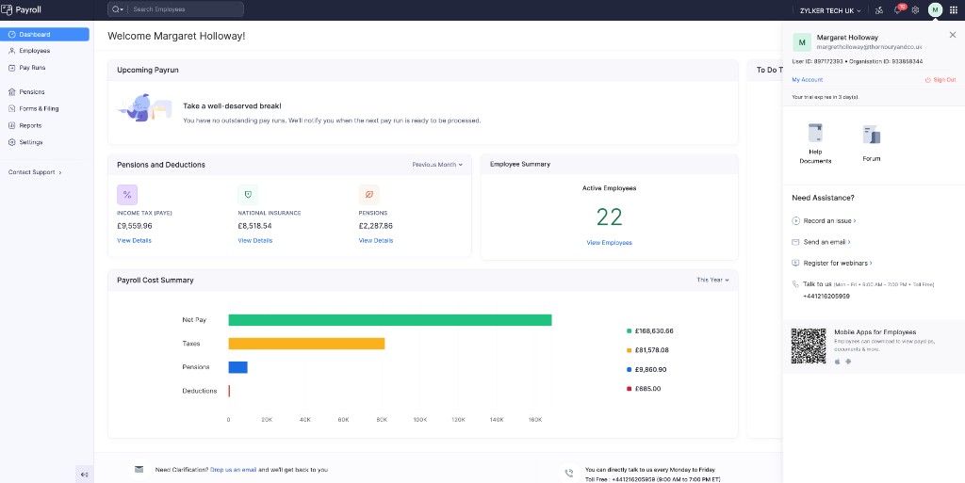This screenshot has width=965, height=483.
Task: Open the This Year dropdown
Action: pyautogui.click(x=712, y=281)
